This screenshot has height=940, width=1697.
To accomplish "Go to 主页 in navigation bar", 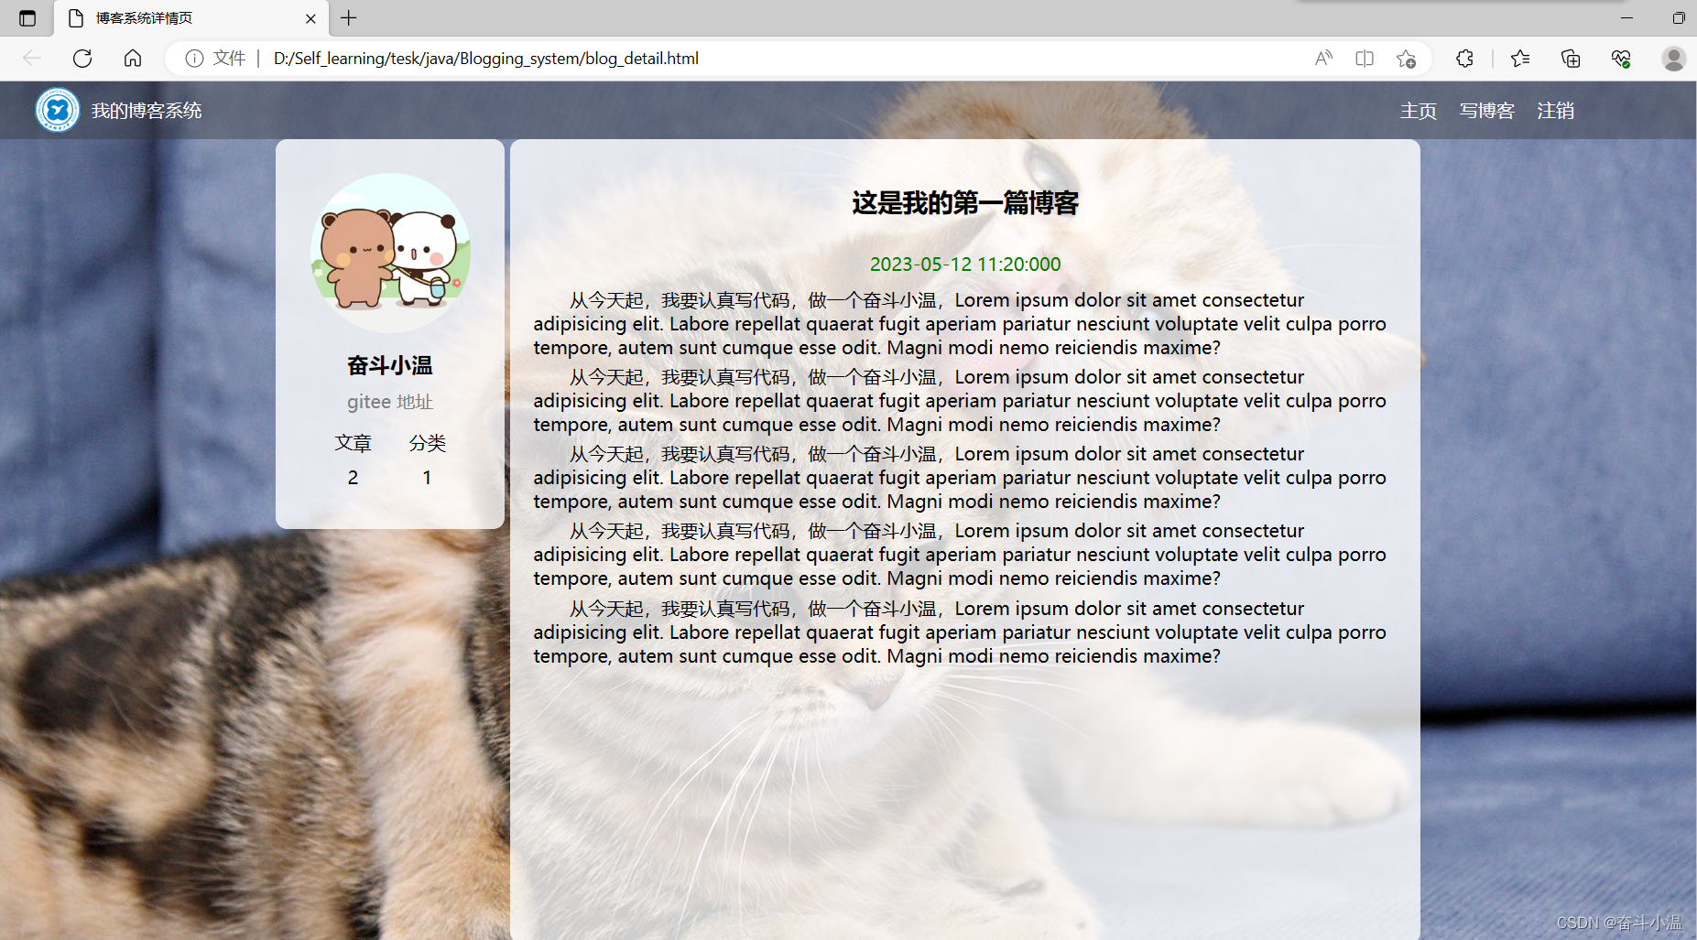I will pyautogui.click(x=1419, y=111).
